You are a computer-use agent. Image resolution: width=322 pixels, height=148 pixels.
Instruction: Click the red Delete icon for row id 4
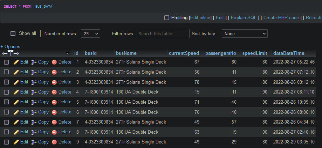coord(54,92)
